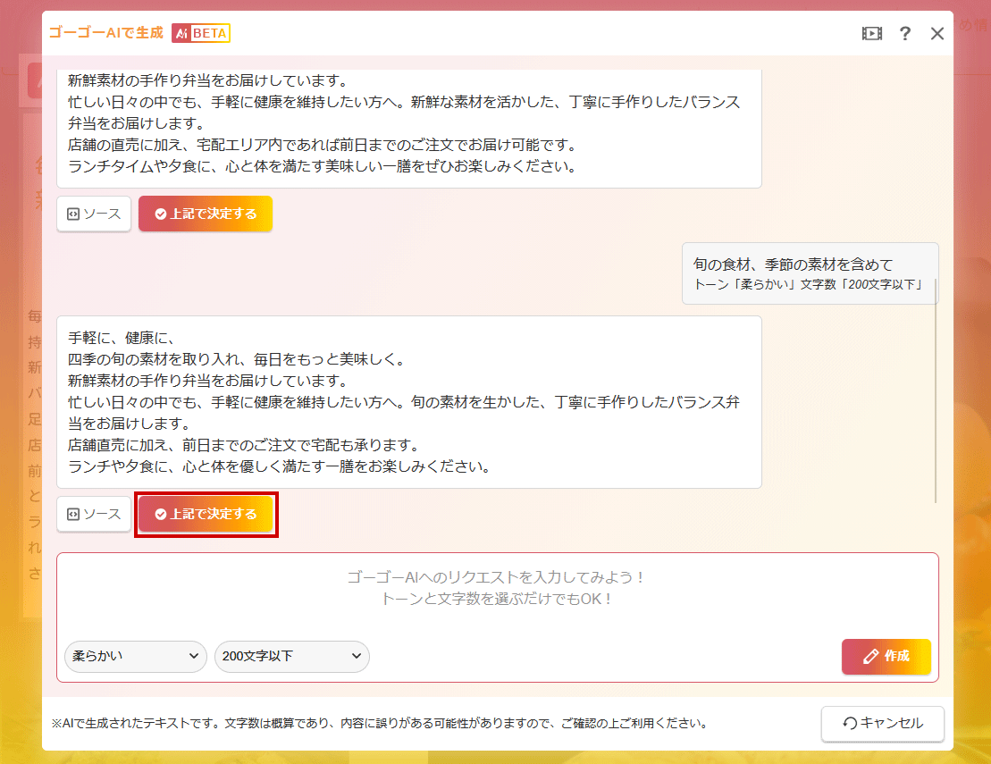The image size is (991, 764).
Task: Click the second generated text starting 手軽に、健康に
Action: pyautogui.click(x=408, y=402)
